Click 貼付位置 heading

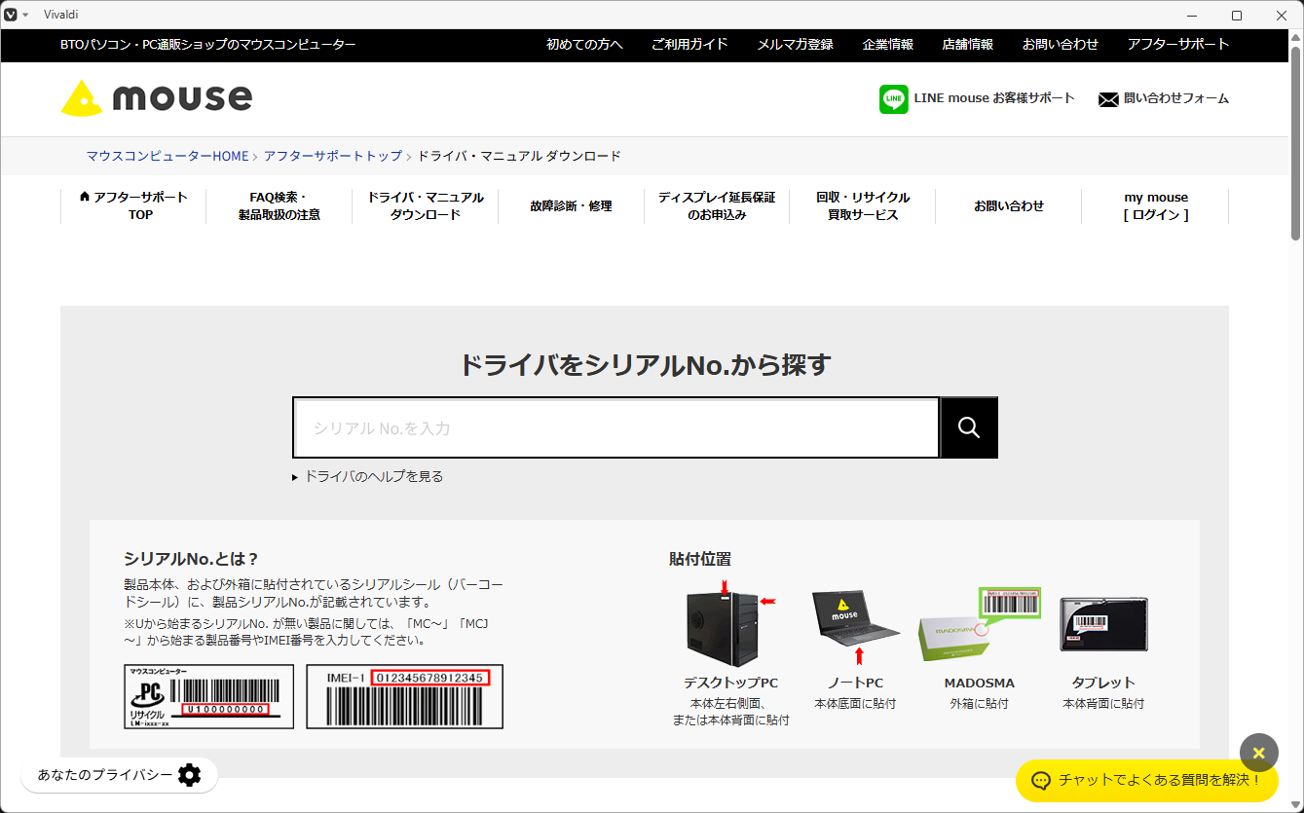pyautogui.click(x=700, y=559)
